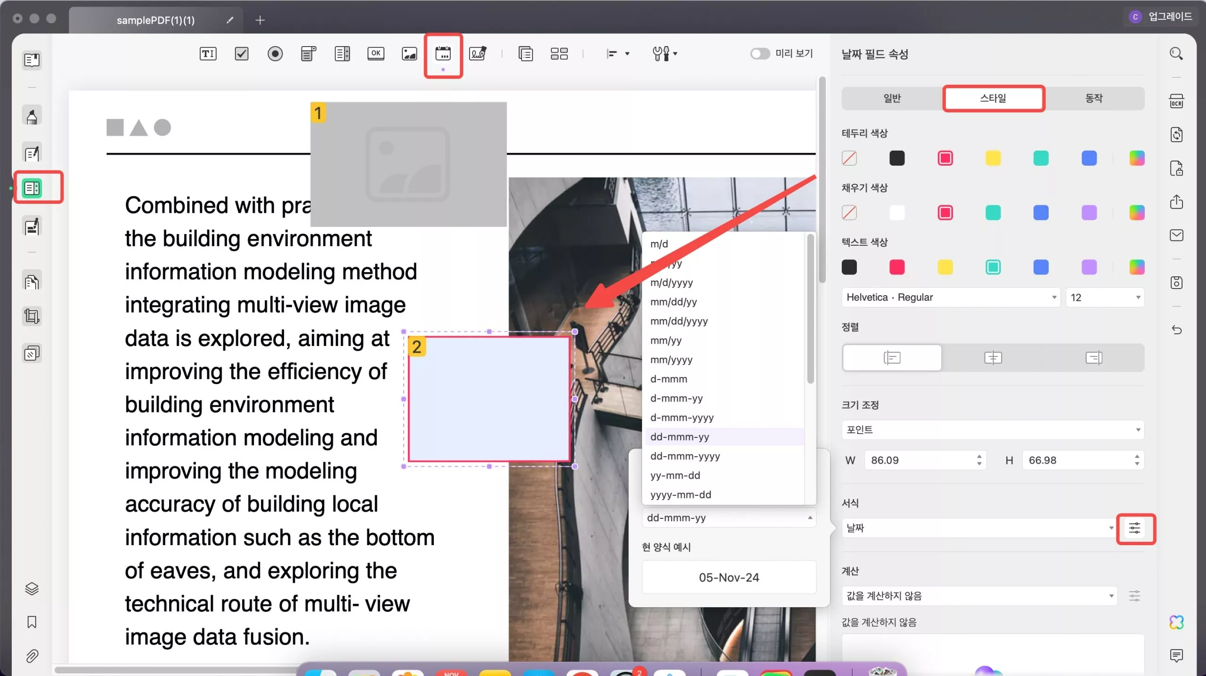1206x676 pixels.
Task: Open the Layers panel icon
Action: [32, 589]
